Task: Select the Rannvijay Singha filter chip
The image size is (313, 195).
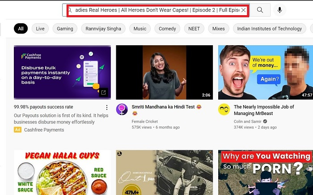Action: pyautogui.click(x=103, y=29)
